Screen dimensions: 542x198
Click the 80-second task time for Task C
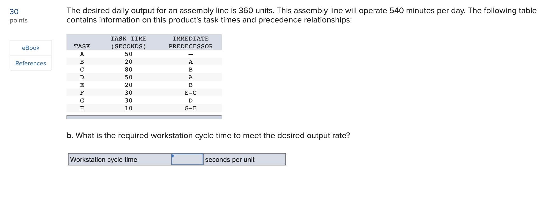coord(128,69)
